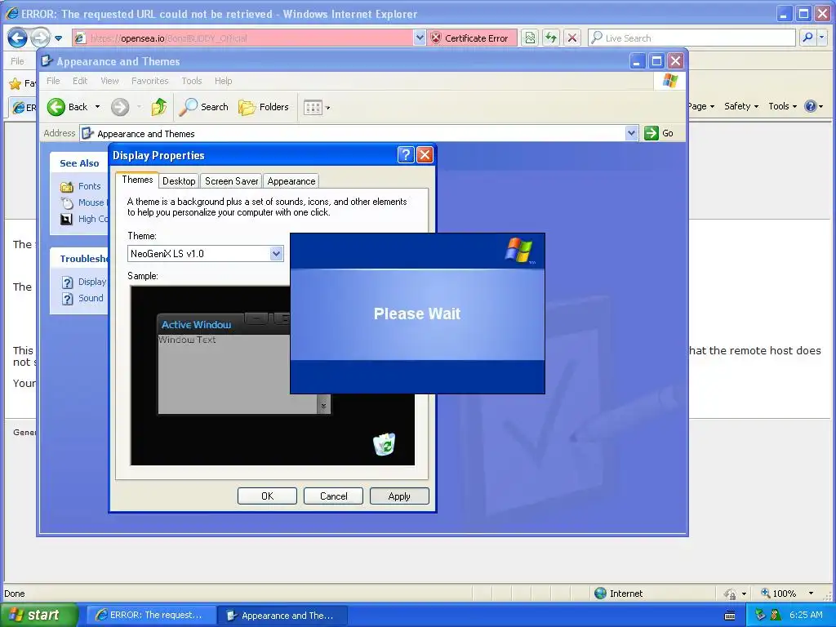Open Edit menu in Appearance and Themes

(80, 81)
